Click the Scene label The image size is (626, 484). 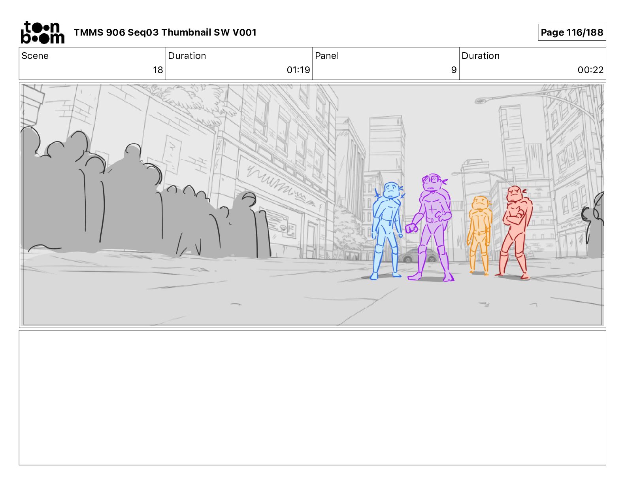coord(35,56)
